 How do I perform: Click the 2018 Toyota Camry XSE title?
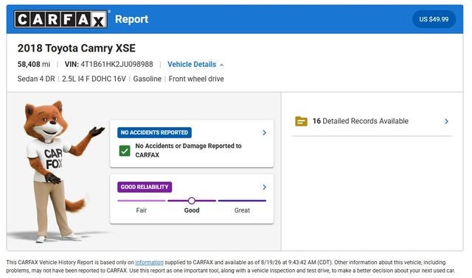(77, 48)
